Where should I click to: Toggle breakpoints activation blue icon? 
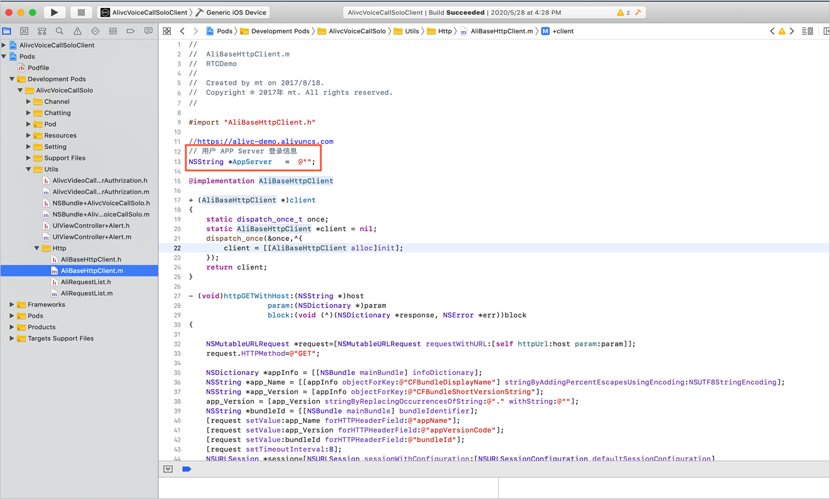coord(186,469)
